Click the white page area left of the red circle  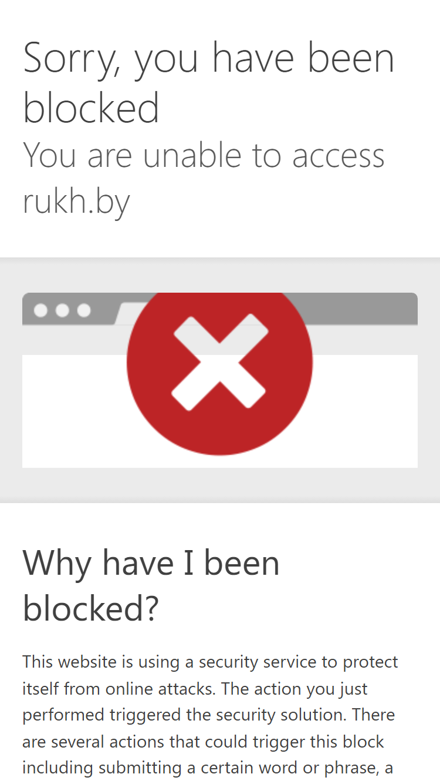pyautogui.click(x=75, y=411)
